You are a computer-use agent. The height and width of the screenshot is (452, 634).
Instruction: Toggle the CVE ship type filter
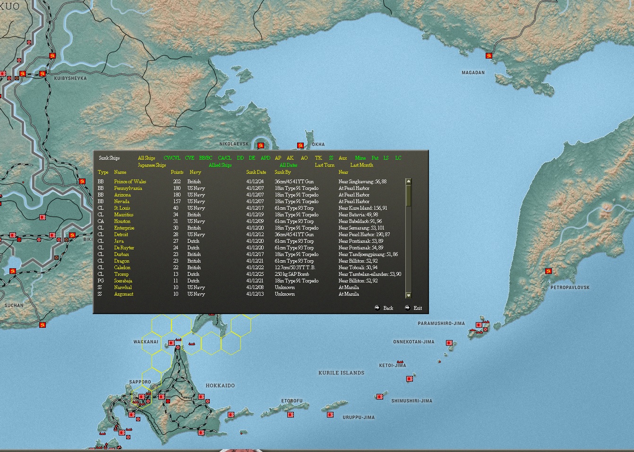point(189,158)
